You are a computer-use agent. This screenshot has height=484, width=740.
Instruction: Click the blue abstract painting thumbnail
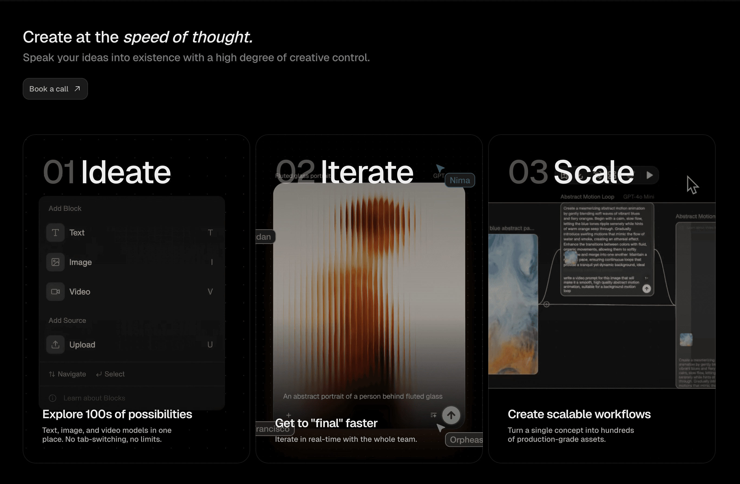click(513, 304)
